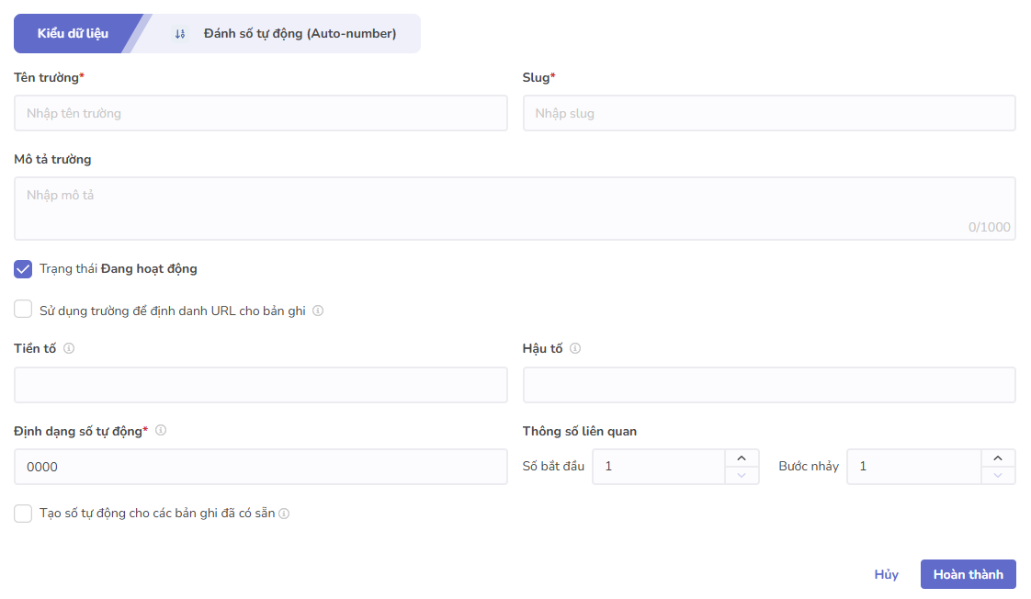This screenshot has width=1031, height=599.
Task: Focus the Tên trường input field
Action: pyautogui.click(x=260, y=113)
